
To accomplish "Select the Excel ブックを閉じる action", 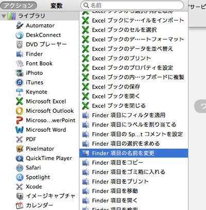I will tap(134, 106).
